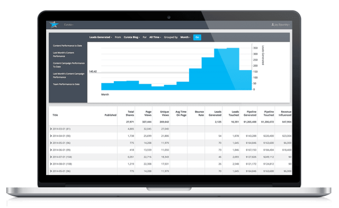Sort by the Total Shares column
Viewport: 339px width, 208px height.
130,114
